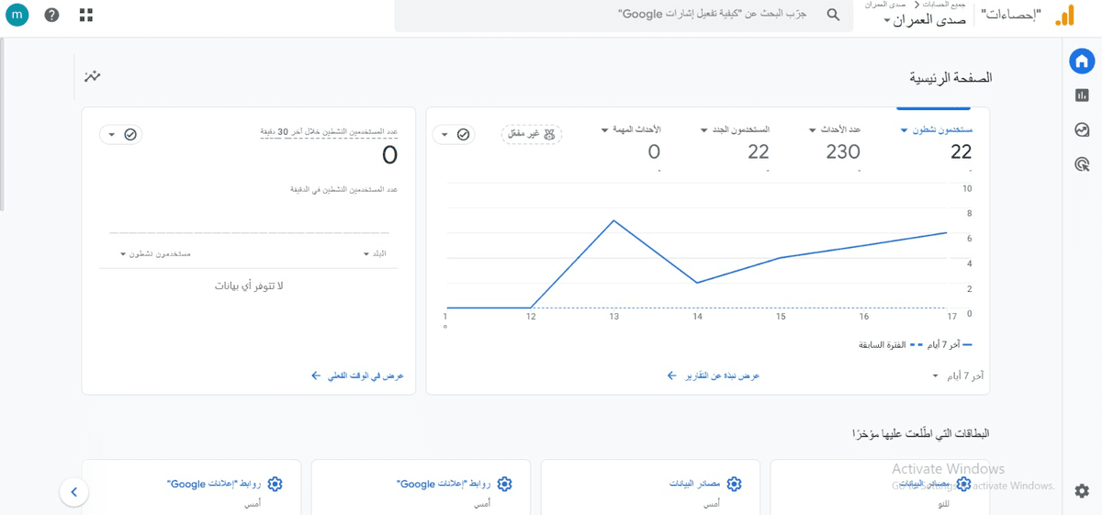Open the Help question mark icon
The height and width of the screenshot is (515, 1102).
[x=51, y=15]
